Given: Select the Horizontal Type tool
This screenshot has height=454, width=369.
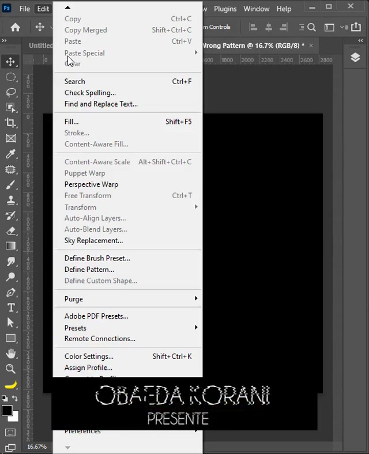Looking at the screenshot, I should (x=11, y=308).
